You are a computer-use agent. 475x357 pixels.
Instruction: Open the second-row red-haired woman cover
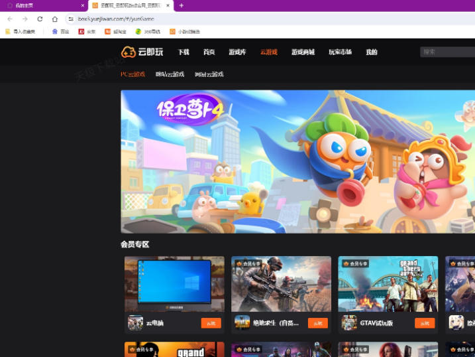pos(388,350)
